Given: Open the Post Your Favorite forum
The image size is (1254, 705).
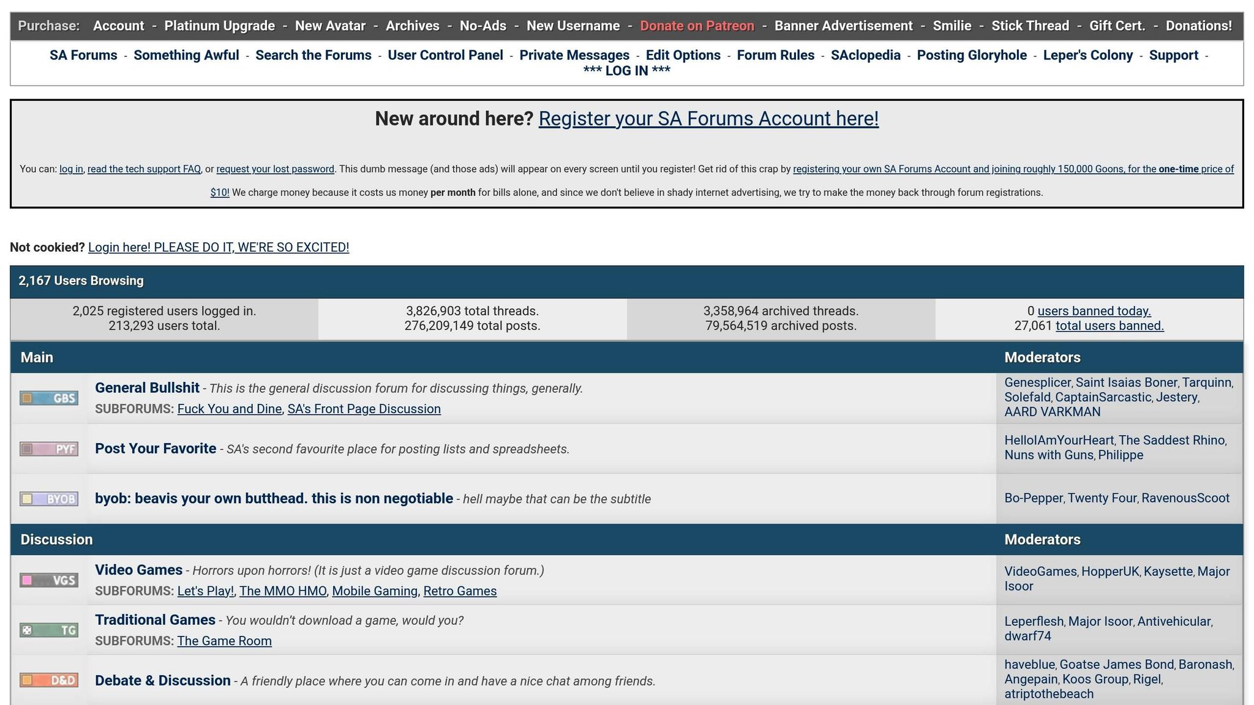Looking at the screenshot, I should coord(156,449).
